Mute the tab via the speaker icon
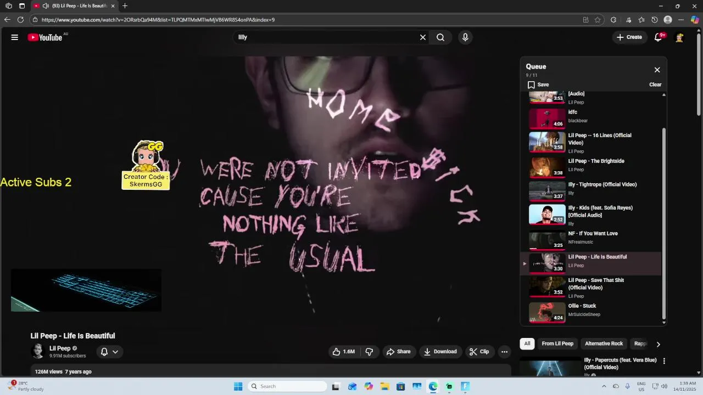The image size is (703, 395). (x=46, y=6)
